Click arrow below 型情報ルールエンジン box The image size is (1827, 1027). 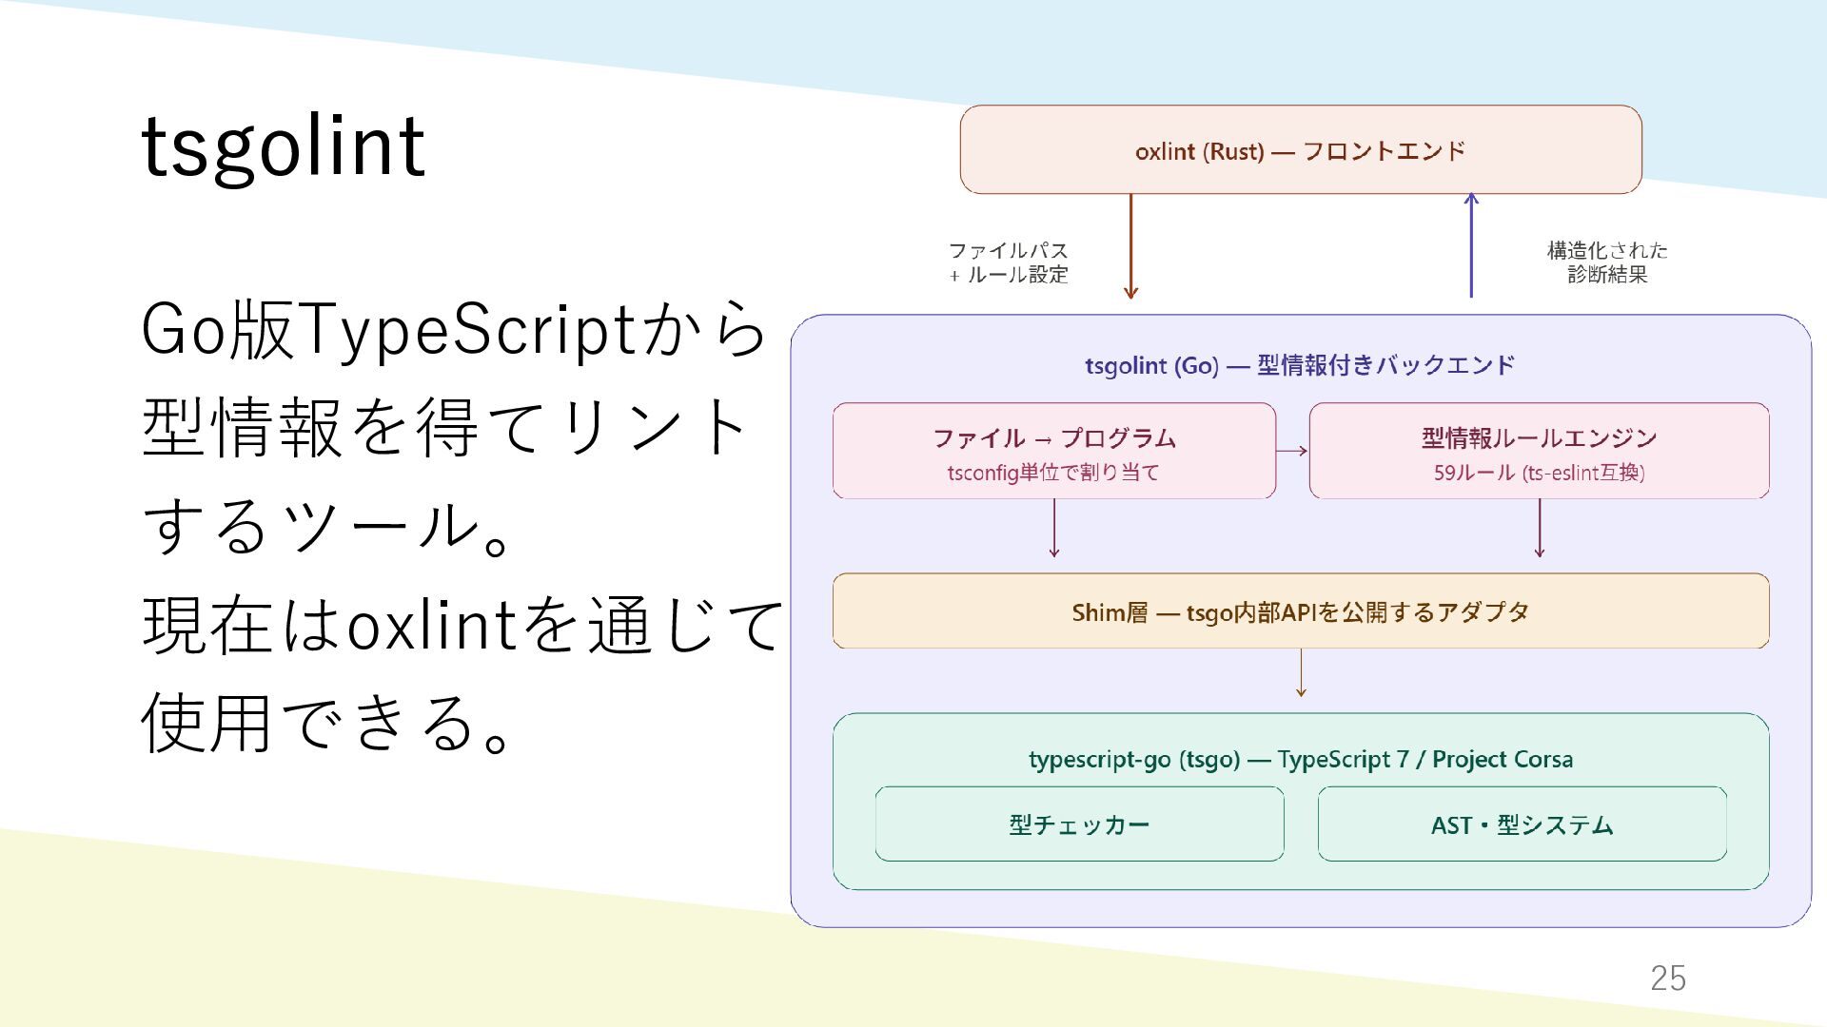[1539, 529]
